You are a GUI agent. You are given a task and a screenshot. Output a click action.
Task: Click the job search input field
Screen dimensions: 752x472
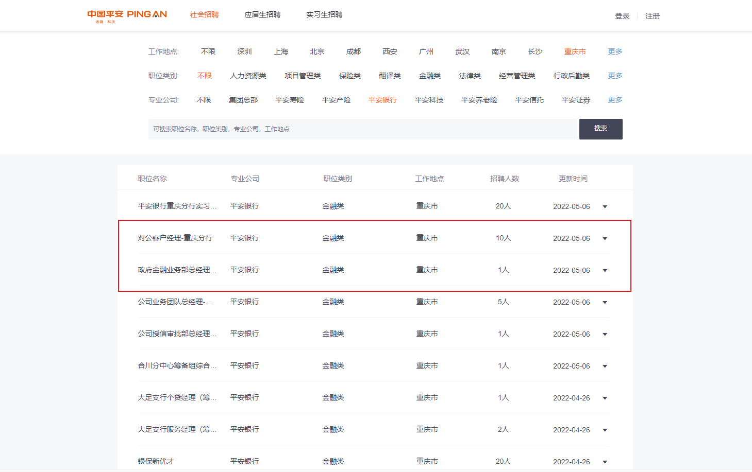point(362,129)
